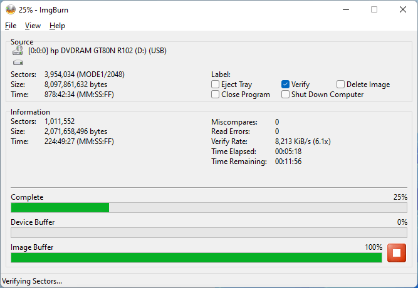Click the Complete progress bar

209,207
